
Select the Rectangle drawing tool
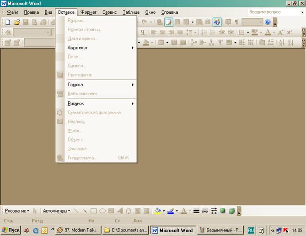point(93,211)
